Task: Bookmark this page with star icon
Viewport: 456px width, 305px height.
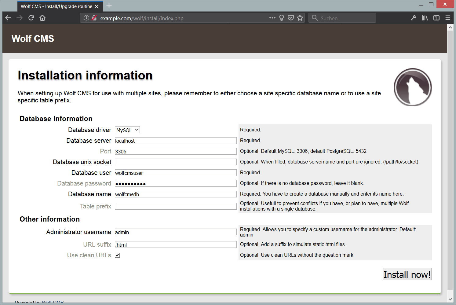Action: coord(300,18)
